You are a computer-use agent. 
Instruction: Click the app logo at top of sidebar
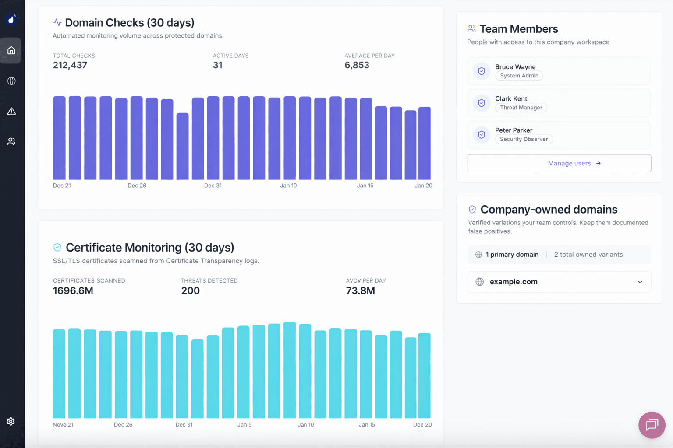(x=11, y=19)
